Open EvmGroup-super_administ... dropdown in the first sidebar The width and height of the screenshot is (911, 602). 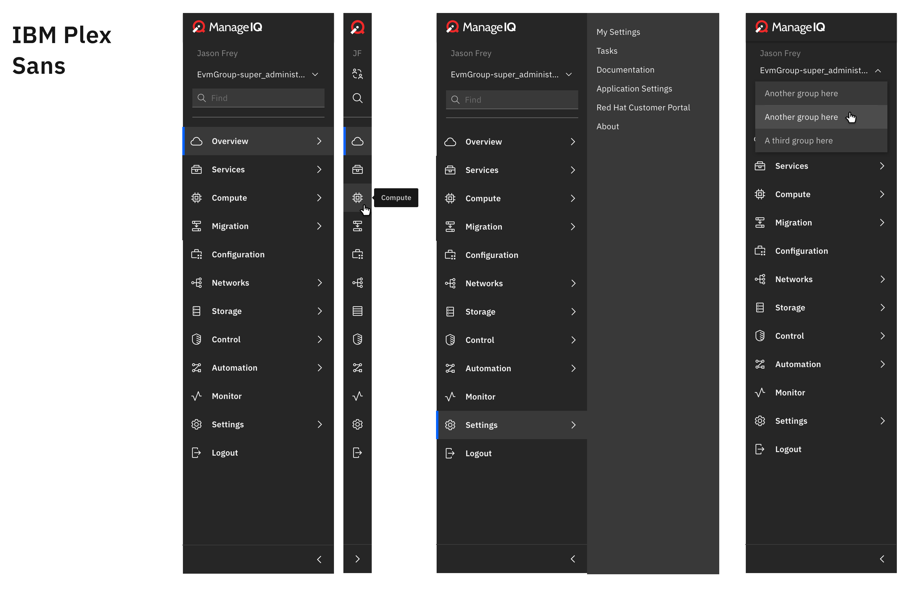click(x=258, y=74)
